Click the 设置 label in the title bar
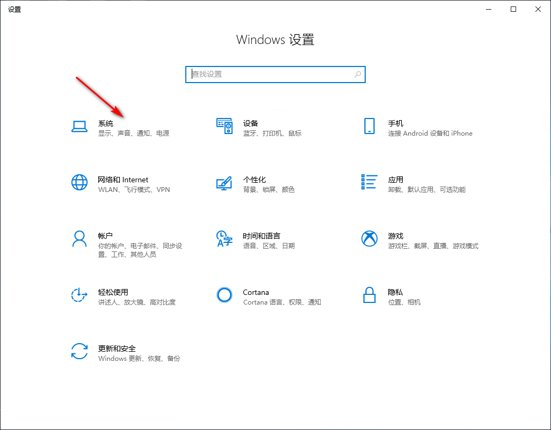 click(15, 9)
